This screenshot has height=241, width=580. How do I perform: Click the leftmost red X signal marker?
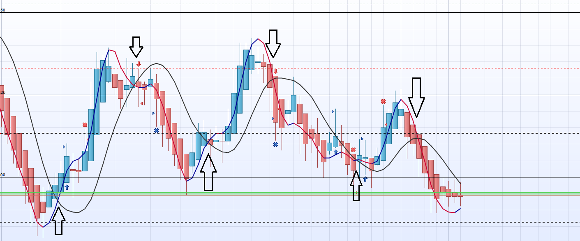(85, 125)
